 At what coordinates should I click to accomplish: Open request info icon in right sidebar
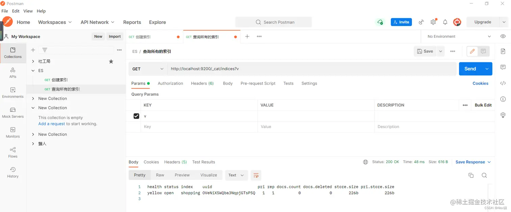click(x=503, y=99)
